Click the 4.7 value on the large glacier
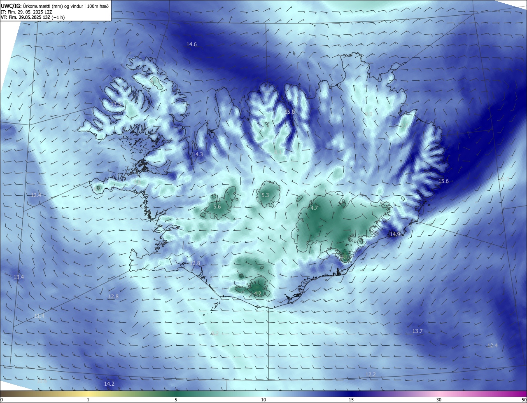 click(x=314, y=208)
